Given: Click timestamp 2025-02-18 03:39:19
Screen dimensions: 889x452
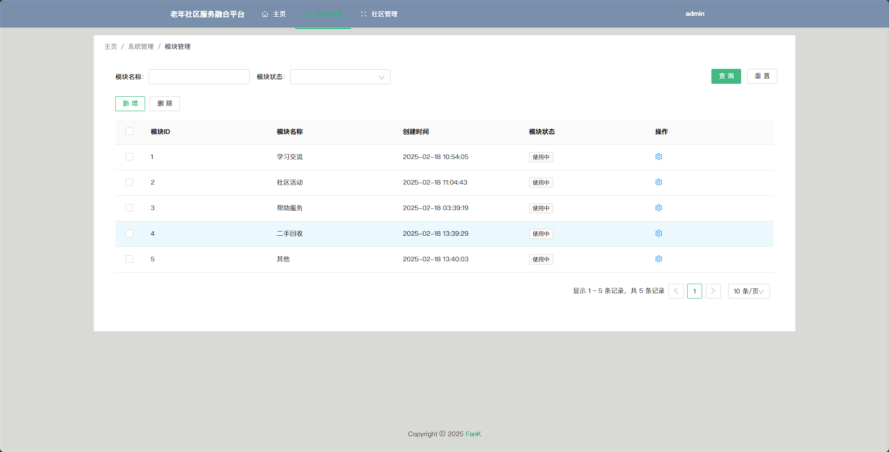Looking at the screenshot, I should tap(436, 208).
